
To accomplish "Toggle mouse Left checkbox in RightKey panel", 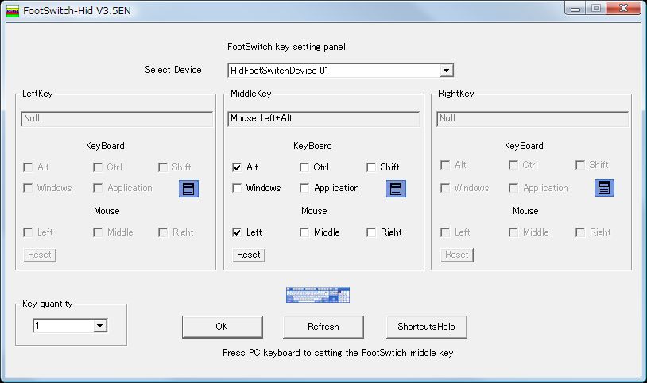I will click(445, 232).
